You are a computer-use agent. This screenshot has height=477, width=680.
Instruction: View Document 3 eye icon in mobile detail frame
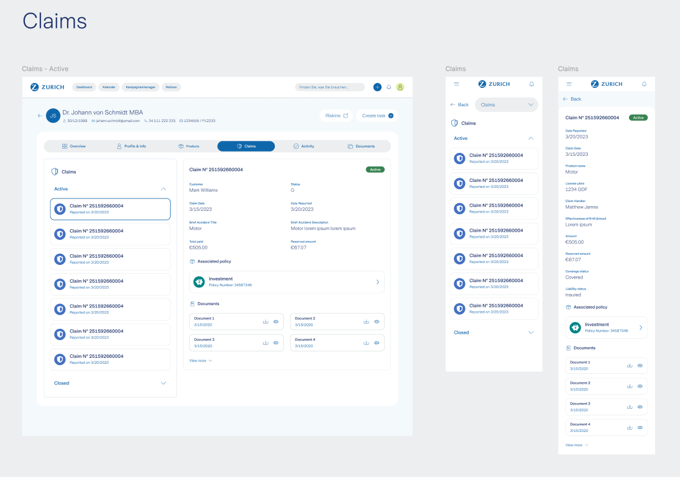(640, 406)
